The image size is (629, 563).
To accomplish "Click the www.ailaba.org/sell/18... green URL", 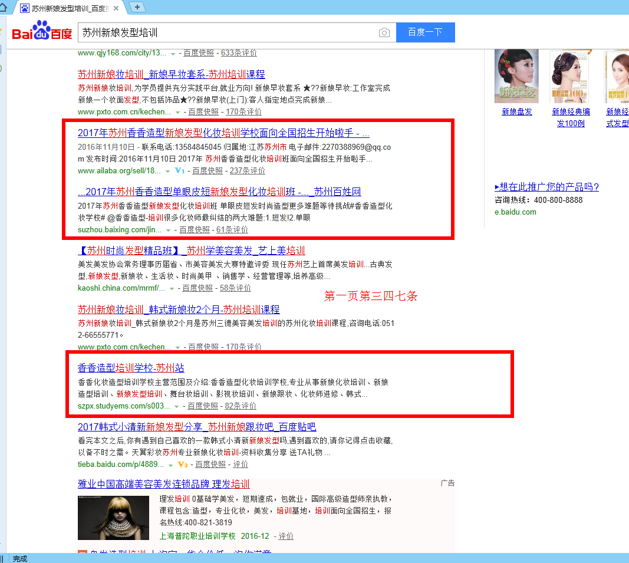I will coord(119,171).
